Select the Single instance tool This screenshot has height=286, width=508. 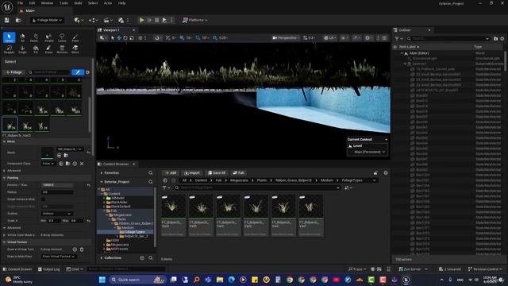point(22,49)
